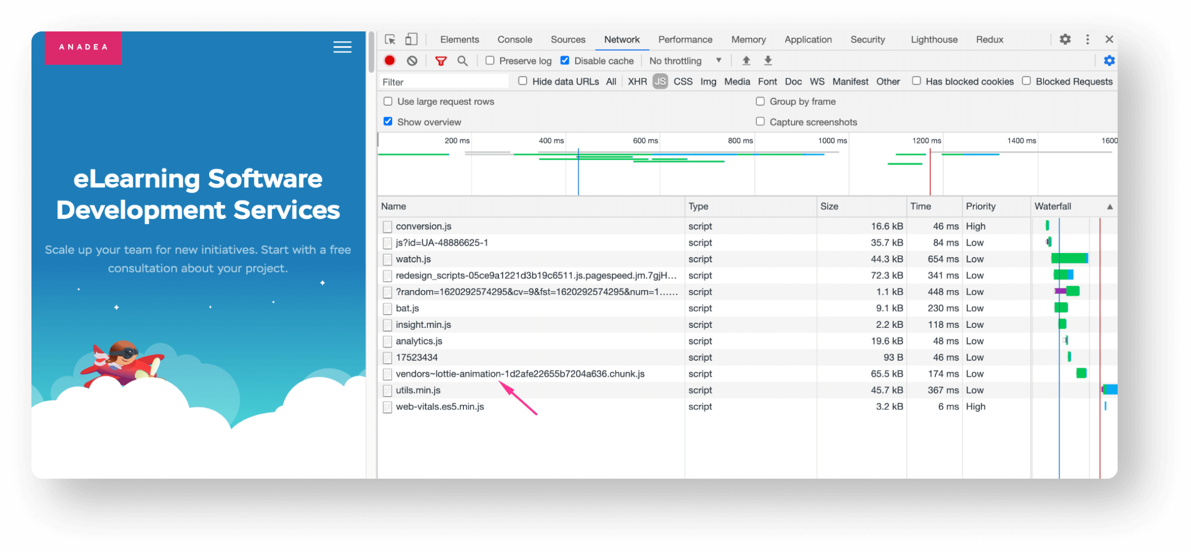Image resolution: width=1191 pixels, height=552 pixels.
Task: Click the red filter funnel icon
Action: pyautogui.click(x=441, y=61)
